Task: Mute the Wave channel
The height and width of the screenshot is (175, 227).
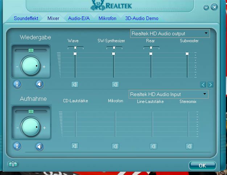Action: click(75, 84)
